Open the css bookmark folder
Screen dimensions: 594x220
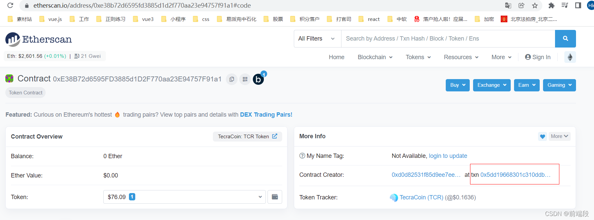[x=201, y=19]
